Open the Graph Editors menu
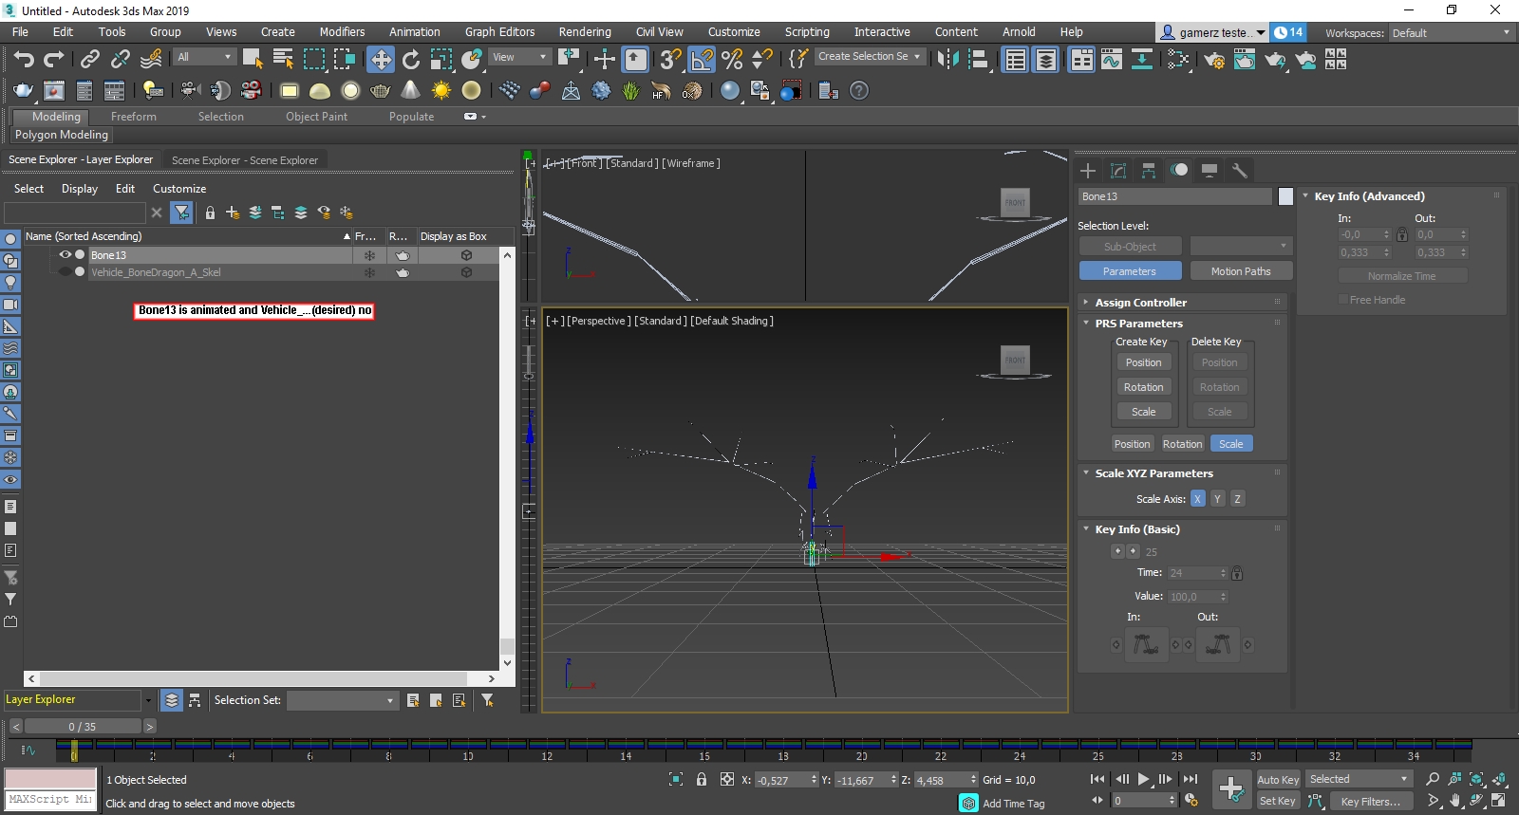Screen dimensions: 1519x815 (x=499, y=32)
